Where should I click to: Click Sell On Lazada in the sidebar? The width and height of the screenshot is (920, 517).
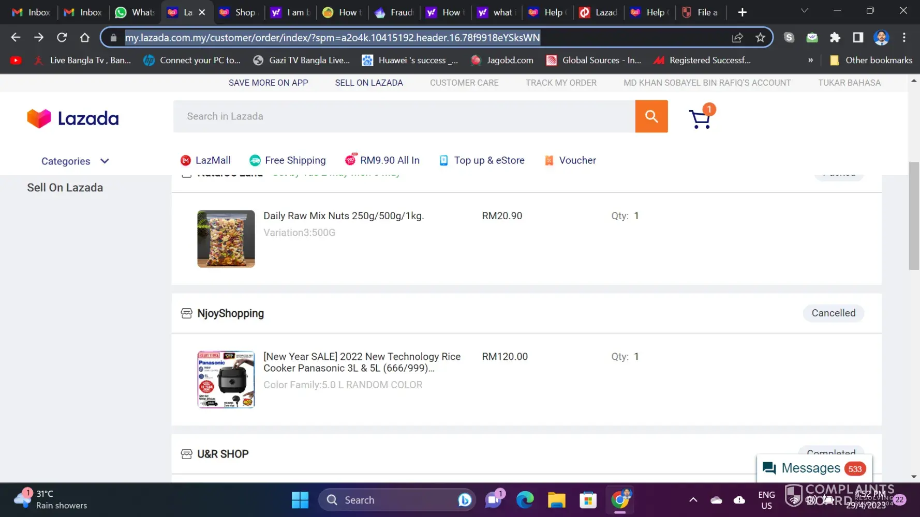(65, 188)
